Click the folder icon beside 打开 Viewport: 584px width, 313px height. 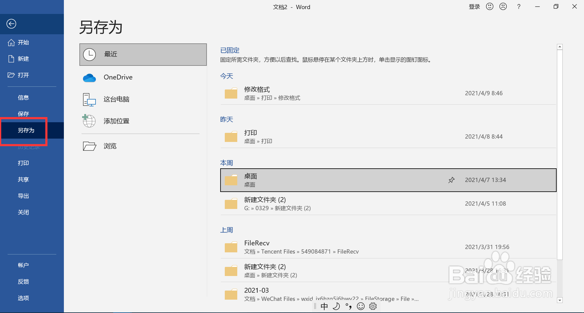click(x=11, y=75)
